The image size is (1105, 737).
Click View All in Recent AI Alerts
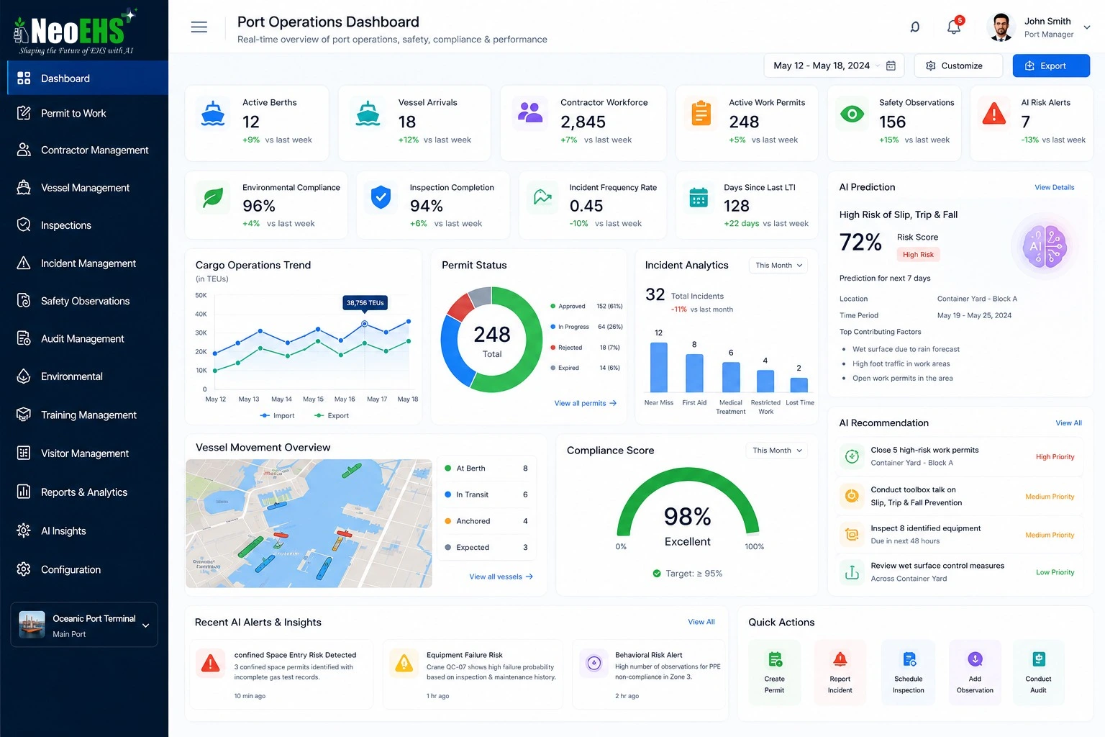tap(701, 622)
